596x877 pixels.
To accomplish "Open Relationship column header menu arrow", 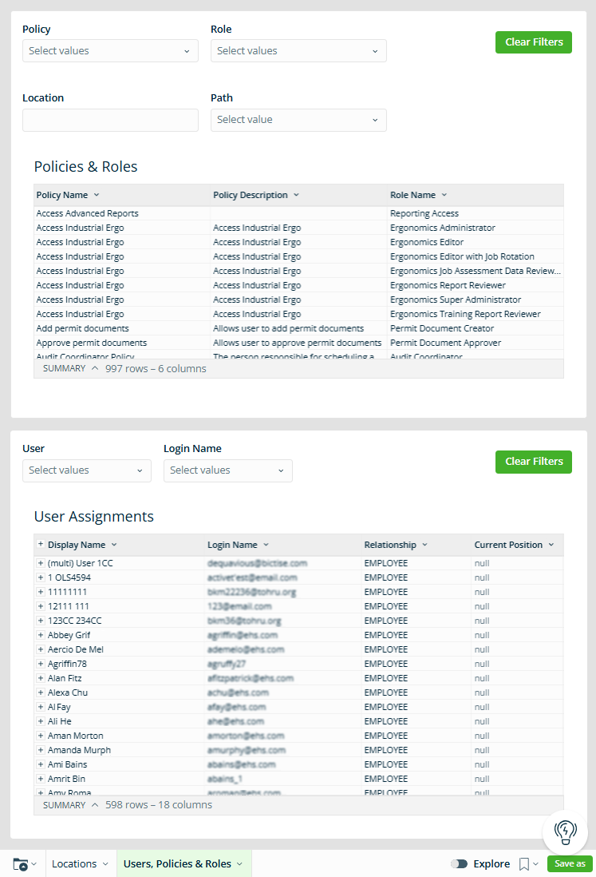I will (424, 545).
